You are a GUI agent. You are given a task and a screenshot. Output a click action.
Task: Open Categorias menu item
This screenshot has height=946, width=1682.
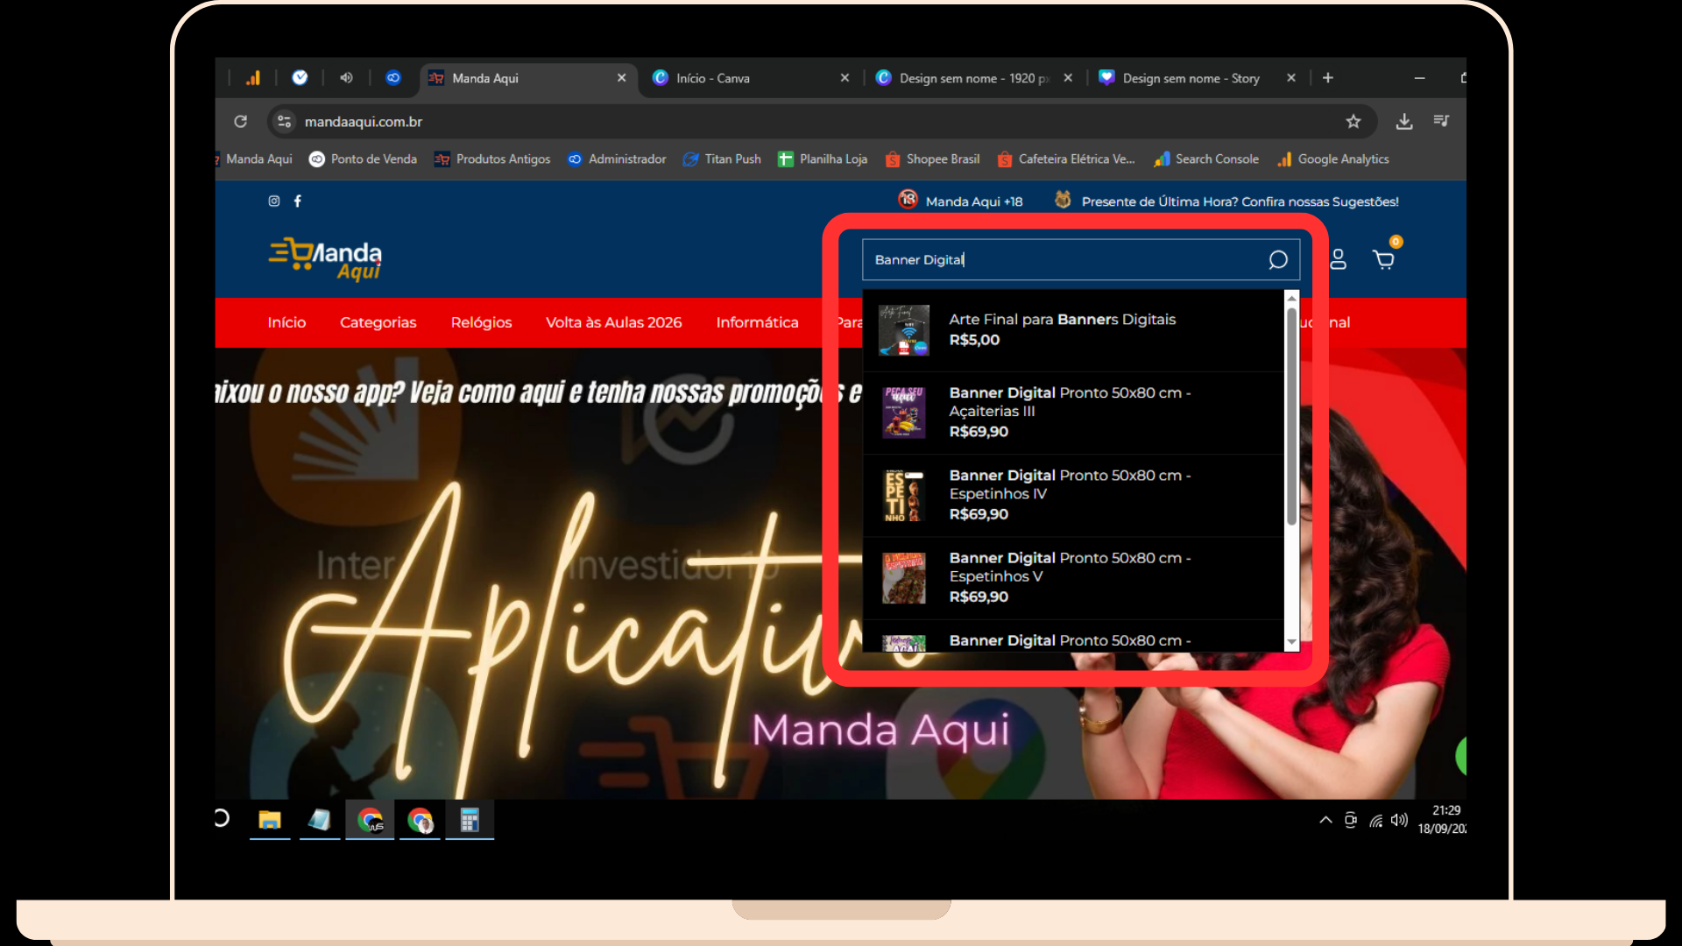378,322
